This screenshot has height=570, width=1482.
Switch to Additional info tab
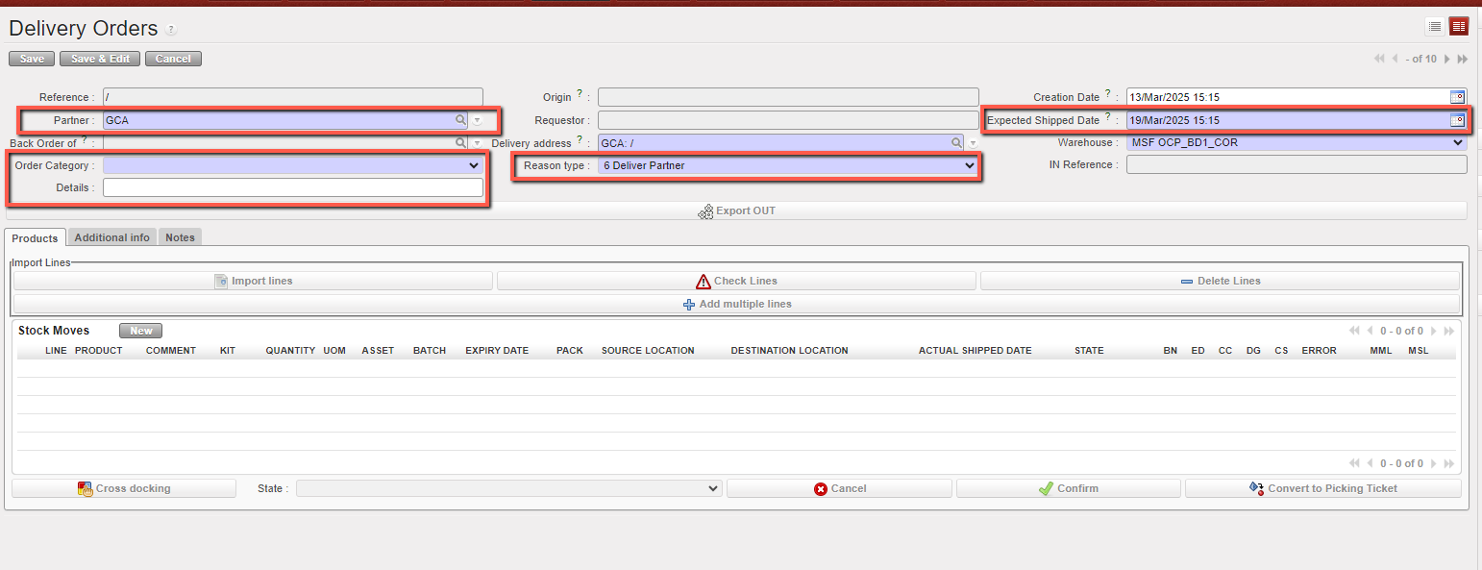click(x=111, y=237)
